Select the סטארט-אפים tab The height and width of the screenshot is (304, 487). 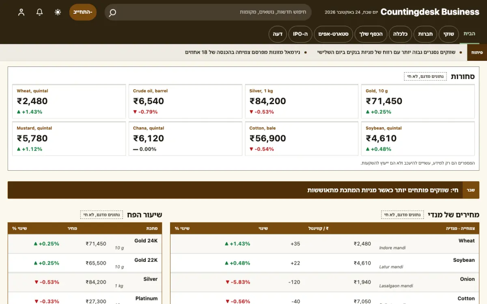tap(334, 34)
